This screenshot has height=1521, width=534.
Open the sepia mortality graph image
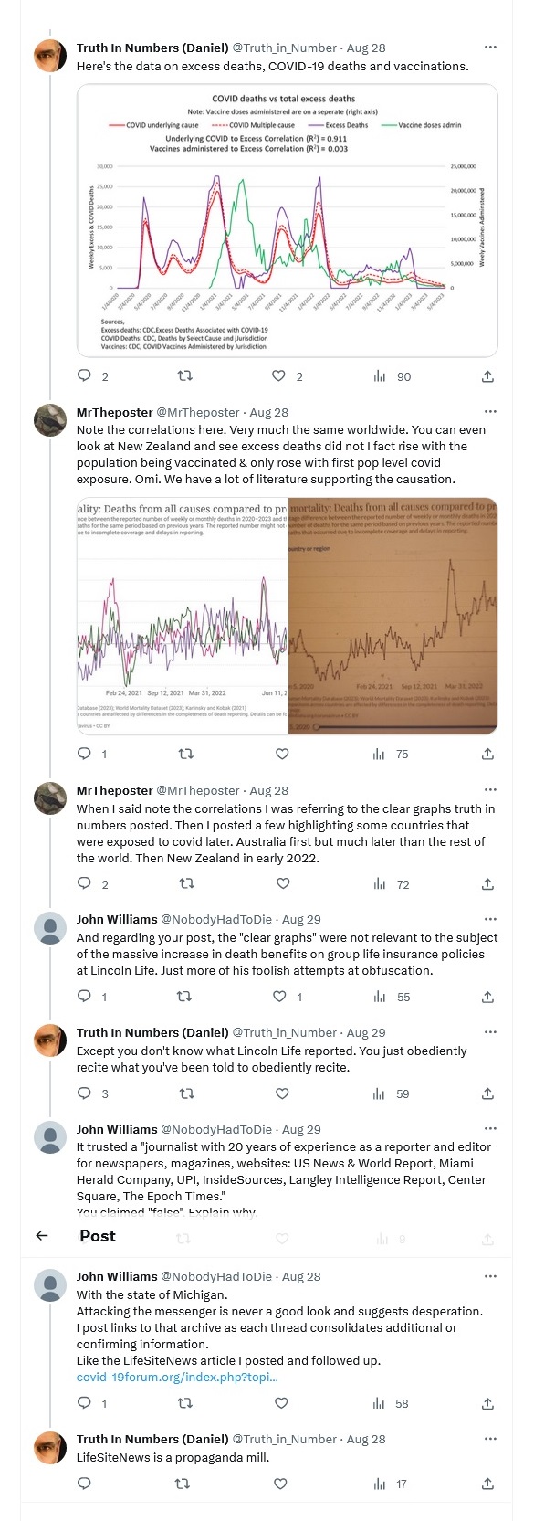[393, 615]
